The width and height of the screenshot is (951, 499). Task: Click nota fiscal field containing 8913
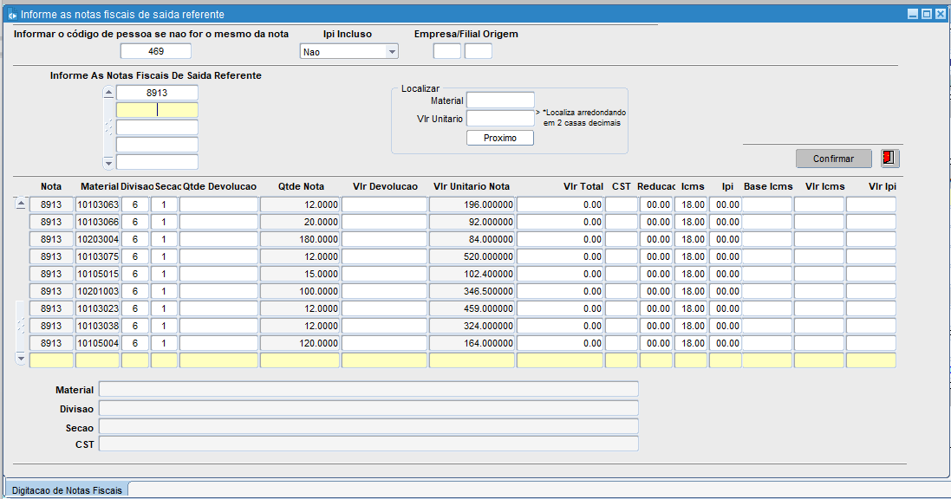157,93
